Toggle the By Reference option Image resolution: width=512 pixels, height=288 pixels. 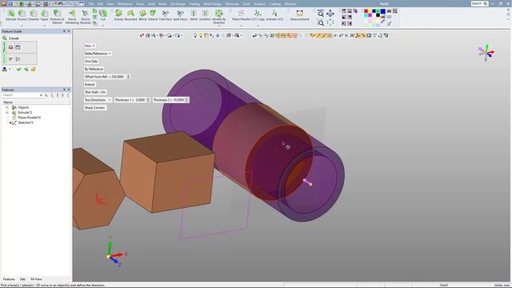pos(94,69)
